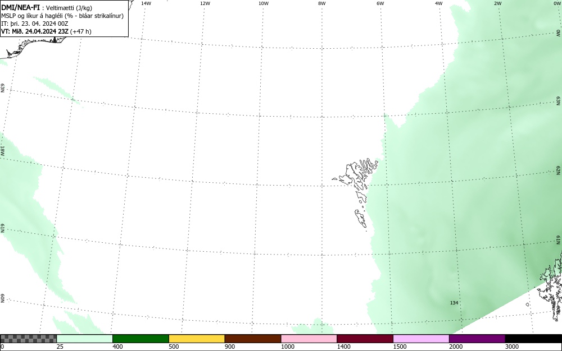This screenshot has width=562, height=351.
Task: Click the legend value label 900
Action: (230, 347)
